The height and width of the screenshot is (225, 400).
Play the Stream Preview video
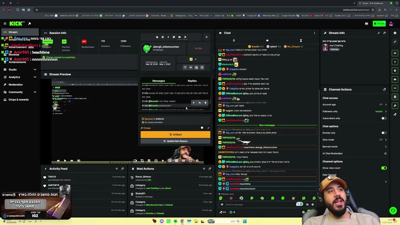[x=65, y=161]
